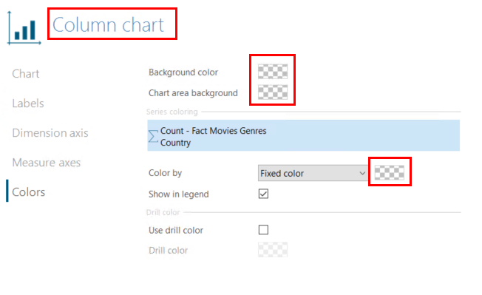Screen dimensions: 482x295
Task: Uncheck the Show in legend checkbox
Action: pos(263,194)
